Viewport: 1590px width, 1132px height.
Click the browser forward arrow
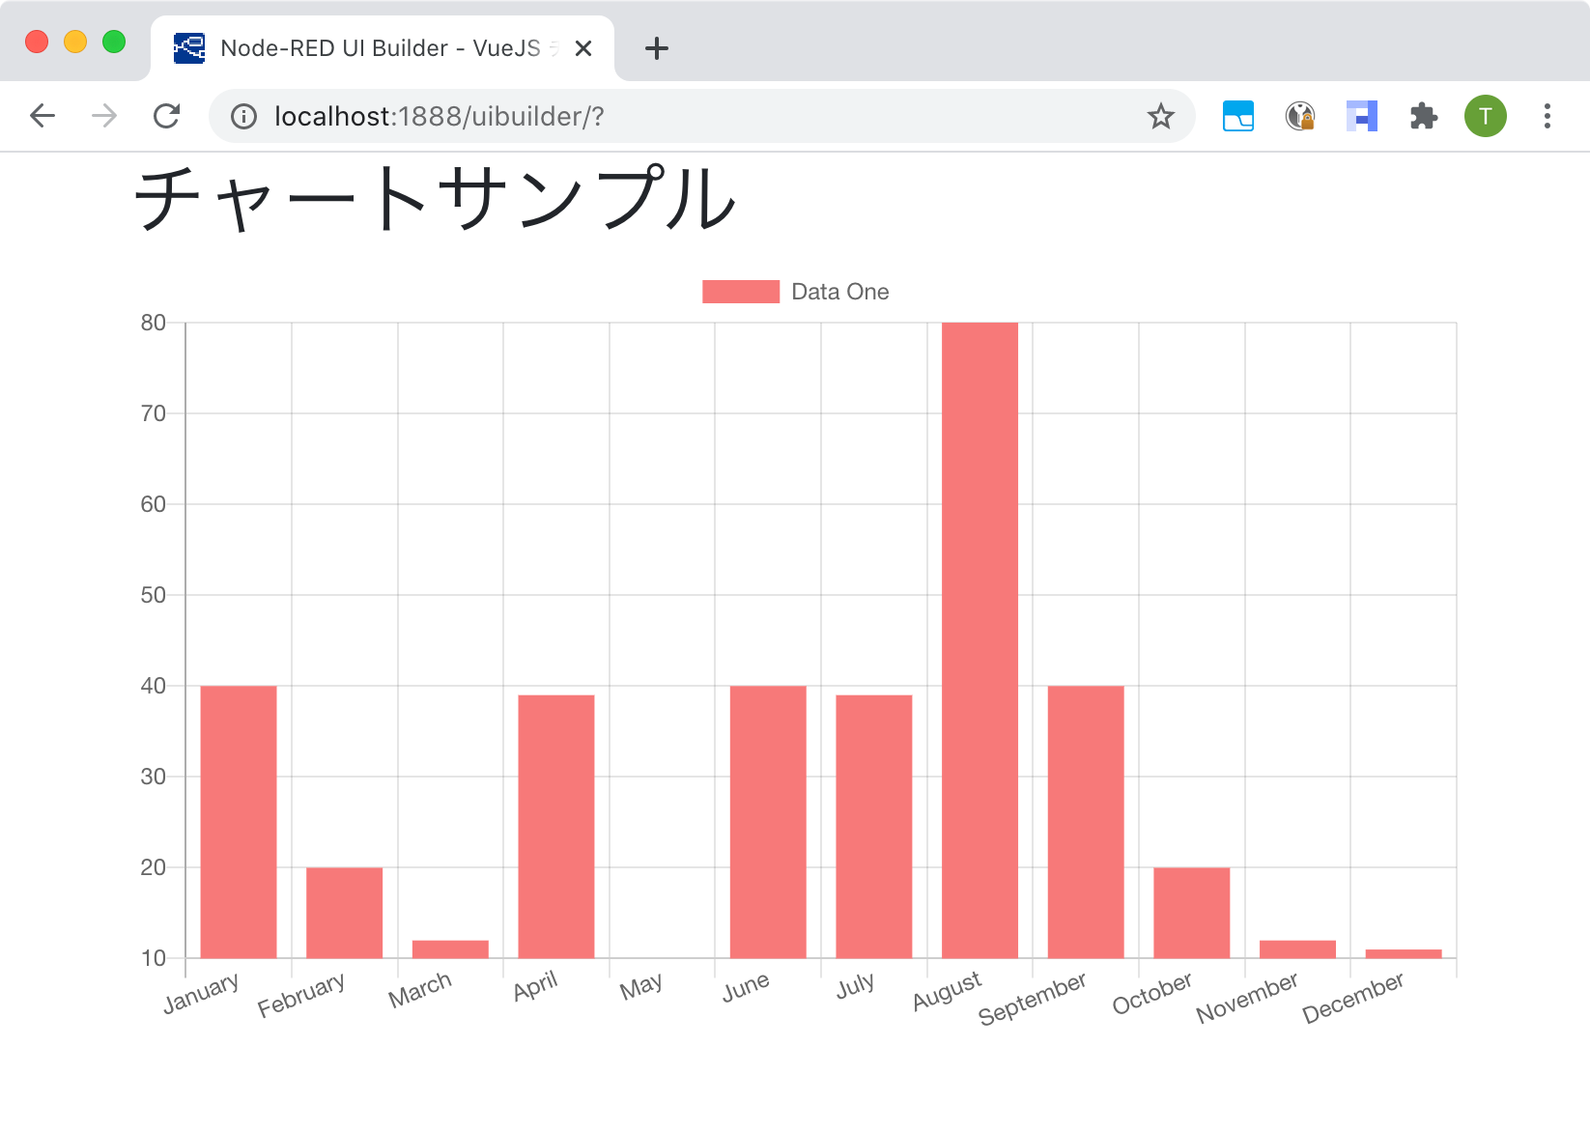coord(104,116)
